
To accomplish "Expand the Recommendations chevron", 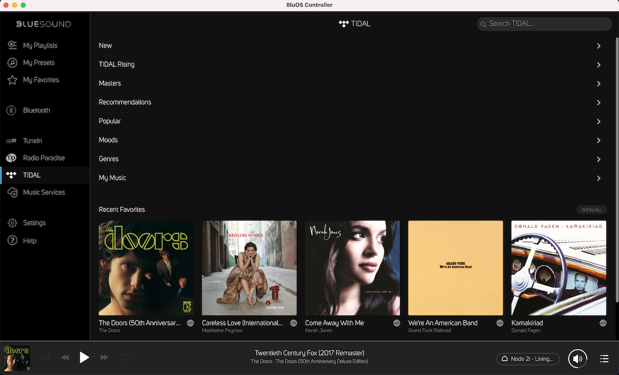I will 598,102.
